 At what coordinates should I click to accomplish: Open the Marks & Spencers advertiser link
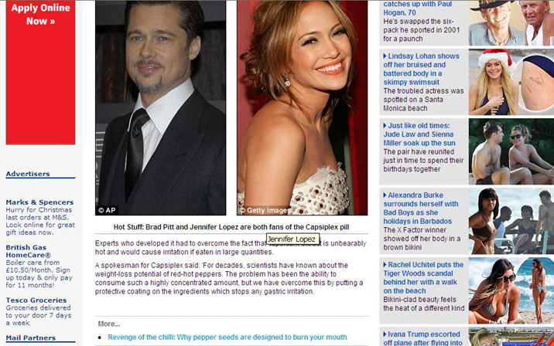[x=40, y=202]
